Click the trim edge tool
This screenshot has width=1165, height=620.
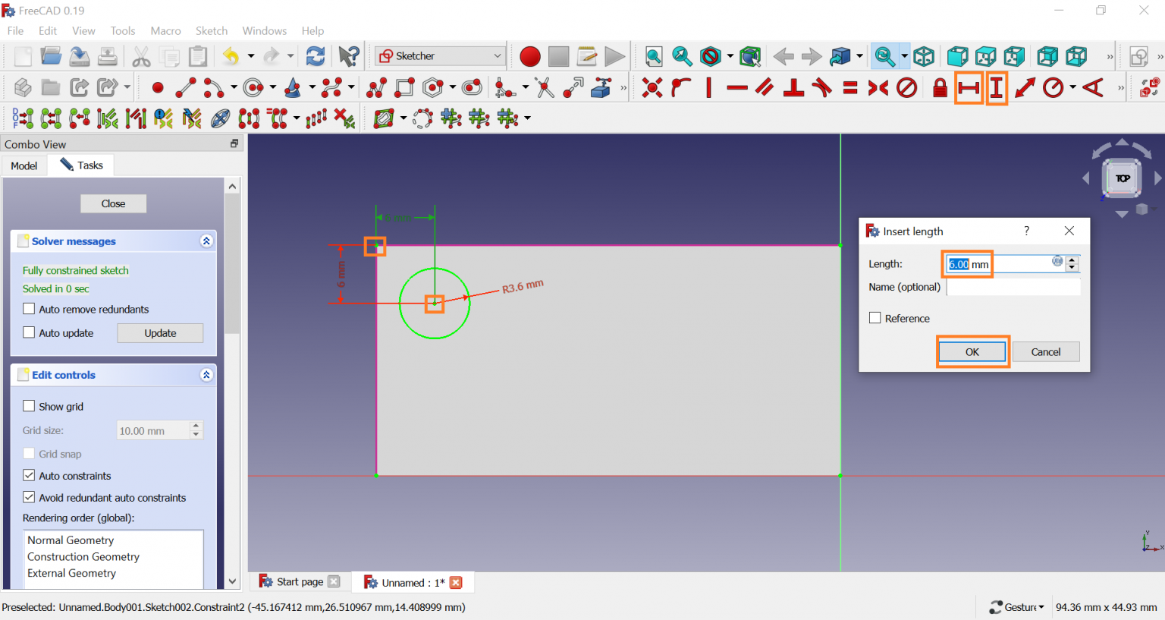pyautogui.click(x=545, y=88)
